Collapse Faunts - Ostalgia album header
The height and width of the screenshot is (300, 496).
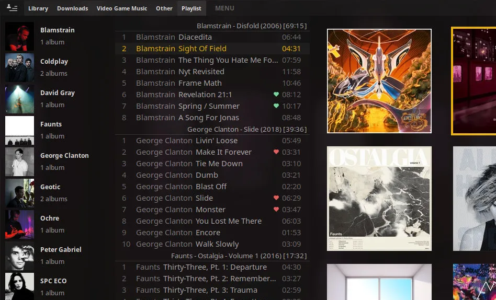pyautogui.click(x=239, y=256)
